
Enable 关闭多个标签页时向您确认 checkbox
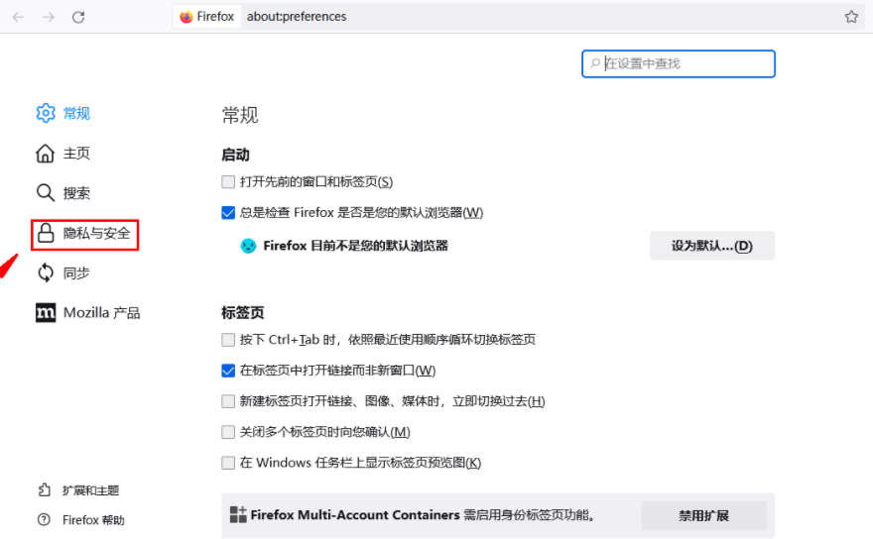click(x=229, y=432)
